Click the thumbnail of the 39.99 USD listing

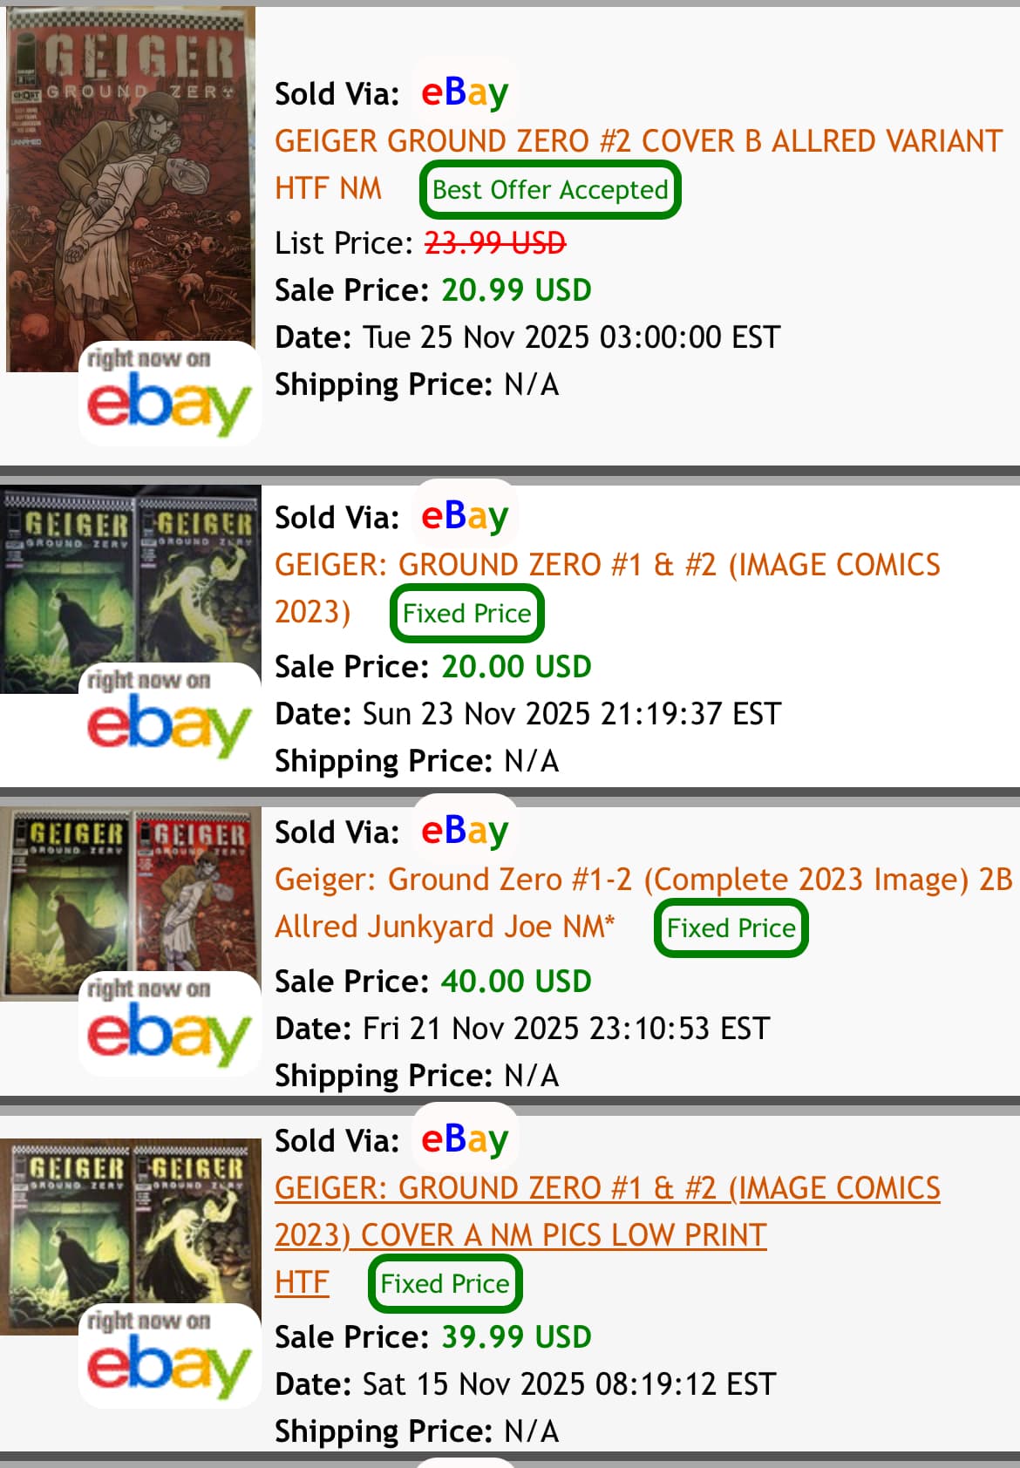tap(131, 1236)
